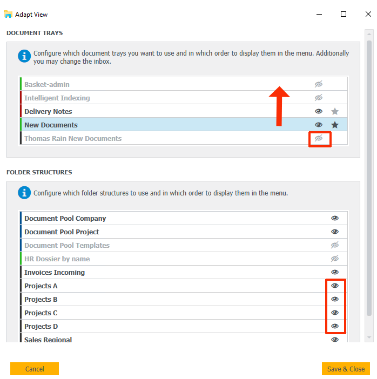
Task: Click the info icon in Folder Structures
Action: [24, 193]
